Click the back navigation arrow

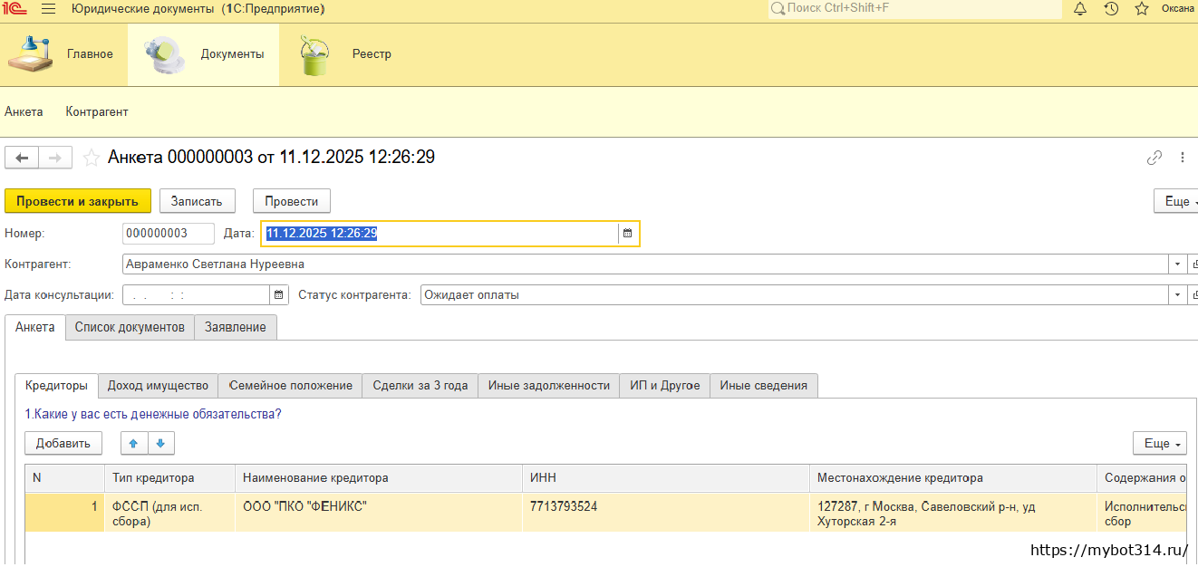pos(22,158)
